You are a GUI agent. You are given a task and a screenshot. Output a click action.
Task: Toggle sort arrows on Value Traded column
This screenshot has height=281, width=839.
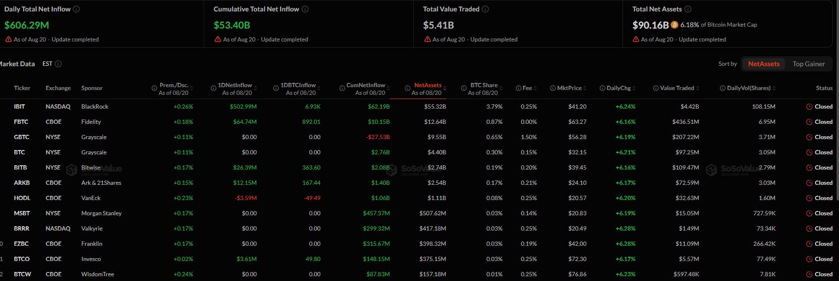698,89
